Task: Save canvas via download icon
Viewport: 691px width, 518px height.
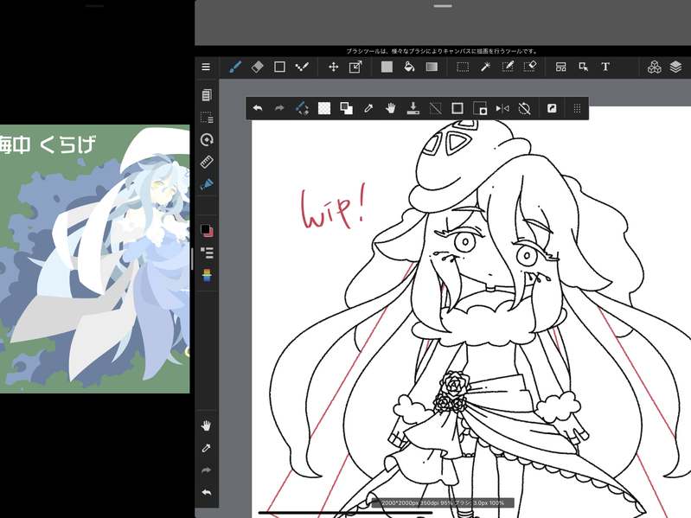Action: click(x=413, y=108)
